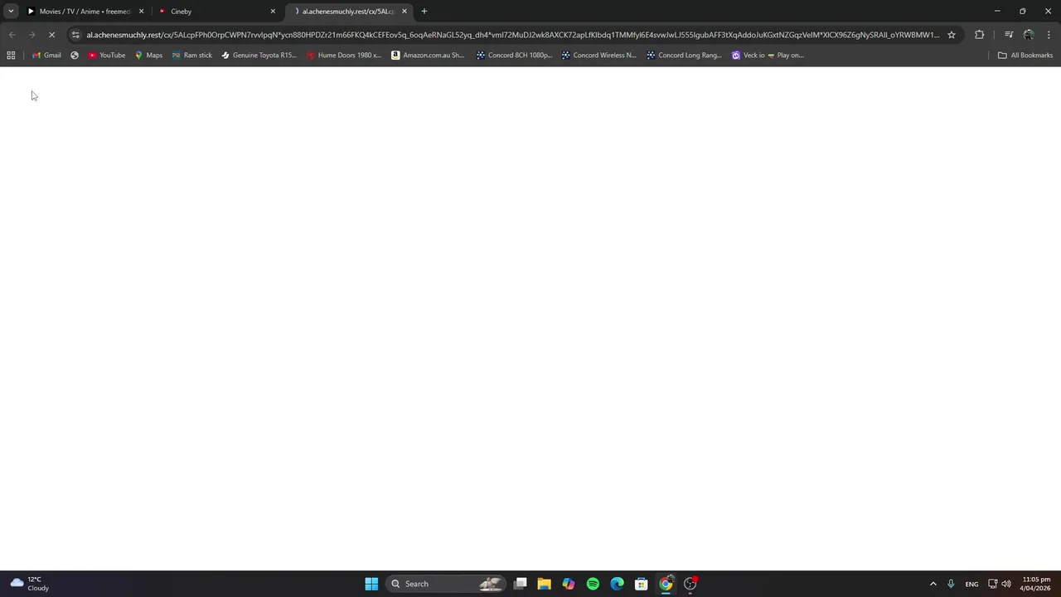Open the Concord Wireless bookmark

pyautogui.click(x=598, y=56)
